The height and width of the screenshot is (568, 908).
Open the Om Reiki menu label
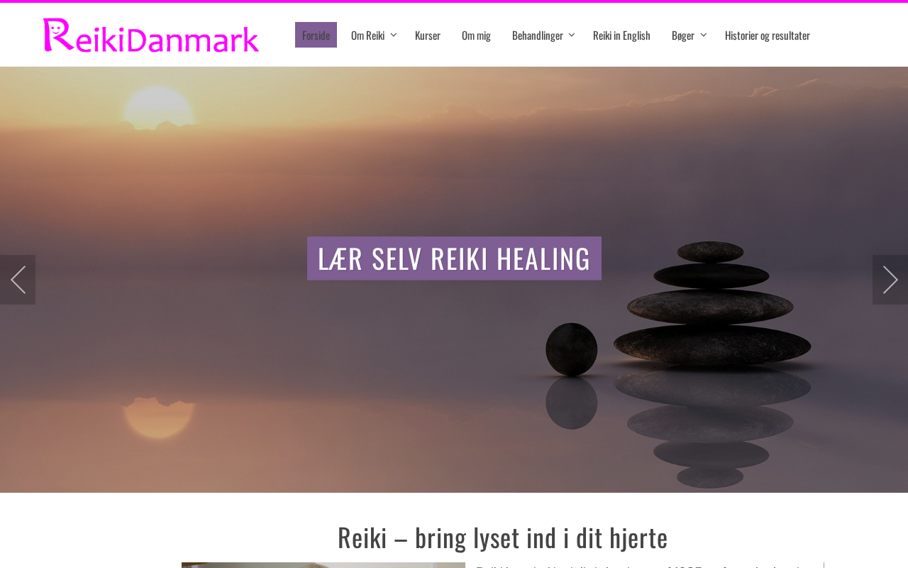[x=367, y=35]
